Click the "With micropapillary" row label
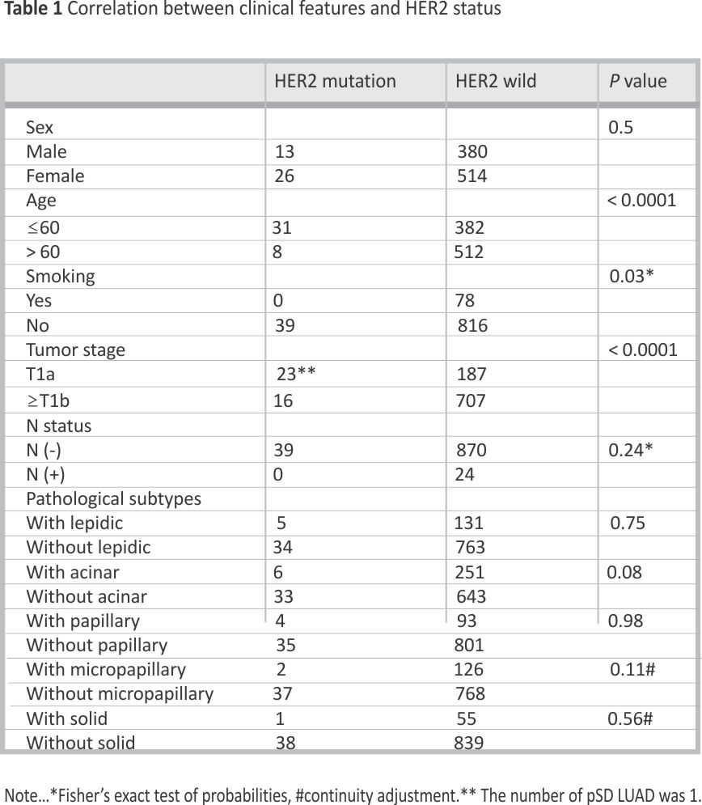The image size is (702, 805). click(106, 669)
